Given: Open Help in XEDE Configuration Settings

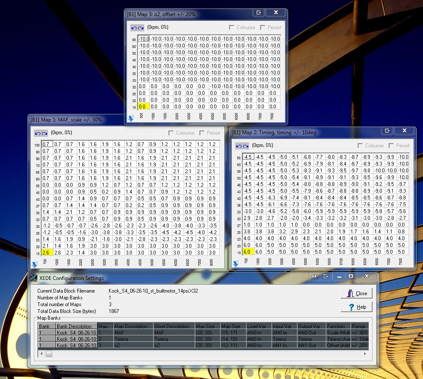Looking at the screenshot, I should 357,307.
